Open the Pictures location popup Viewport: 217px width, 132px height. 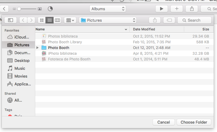point(108,20)
